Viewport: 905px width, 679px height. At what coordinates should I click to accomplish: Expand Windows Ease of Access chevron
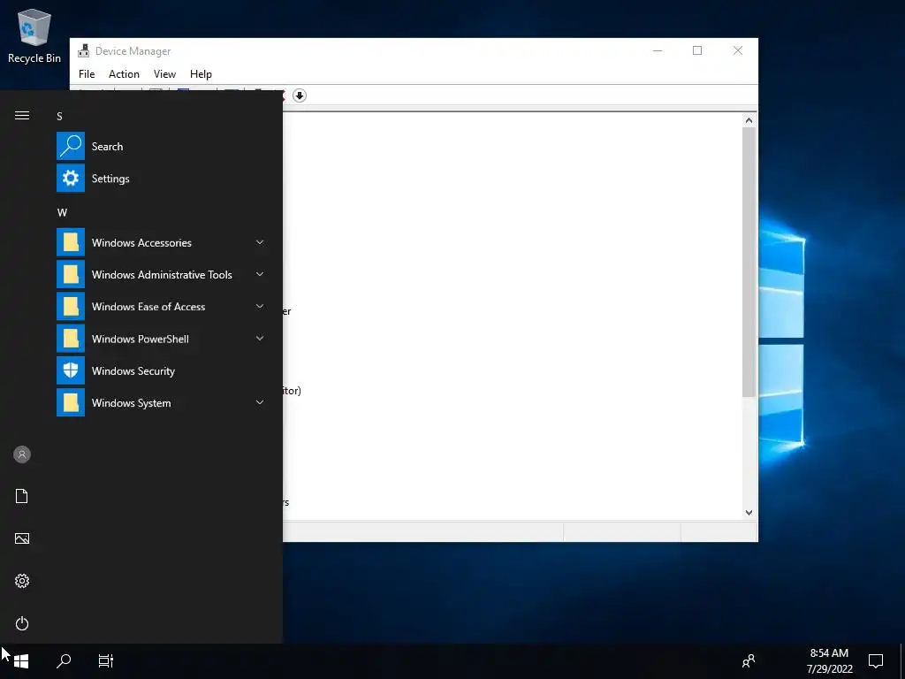coord(260,307)
